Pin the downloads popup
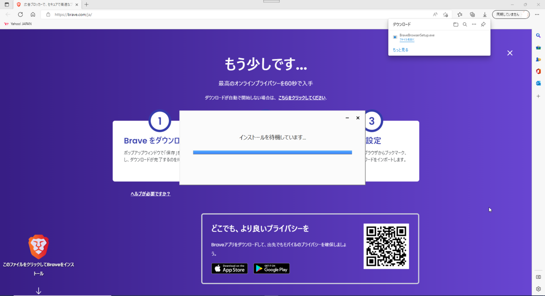This screenshot has height=296, width=545. (x=483, y=25)
